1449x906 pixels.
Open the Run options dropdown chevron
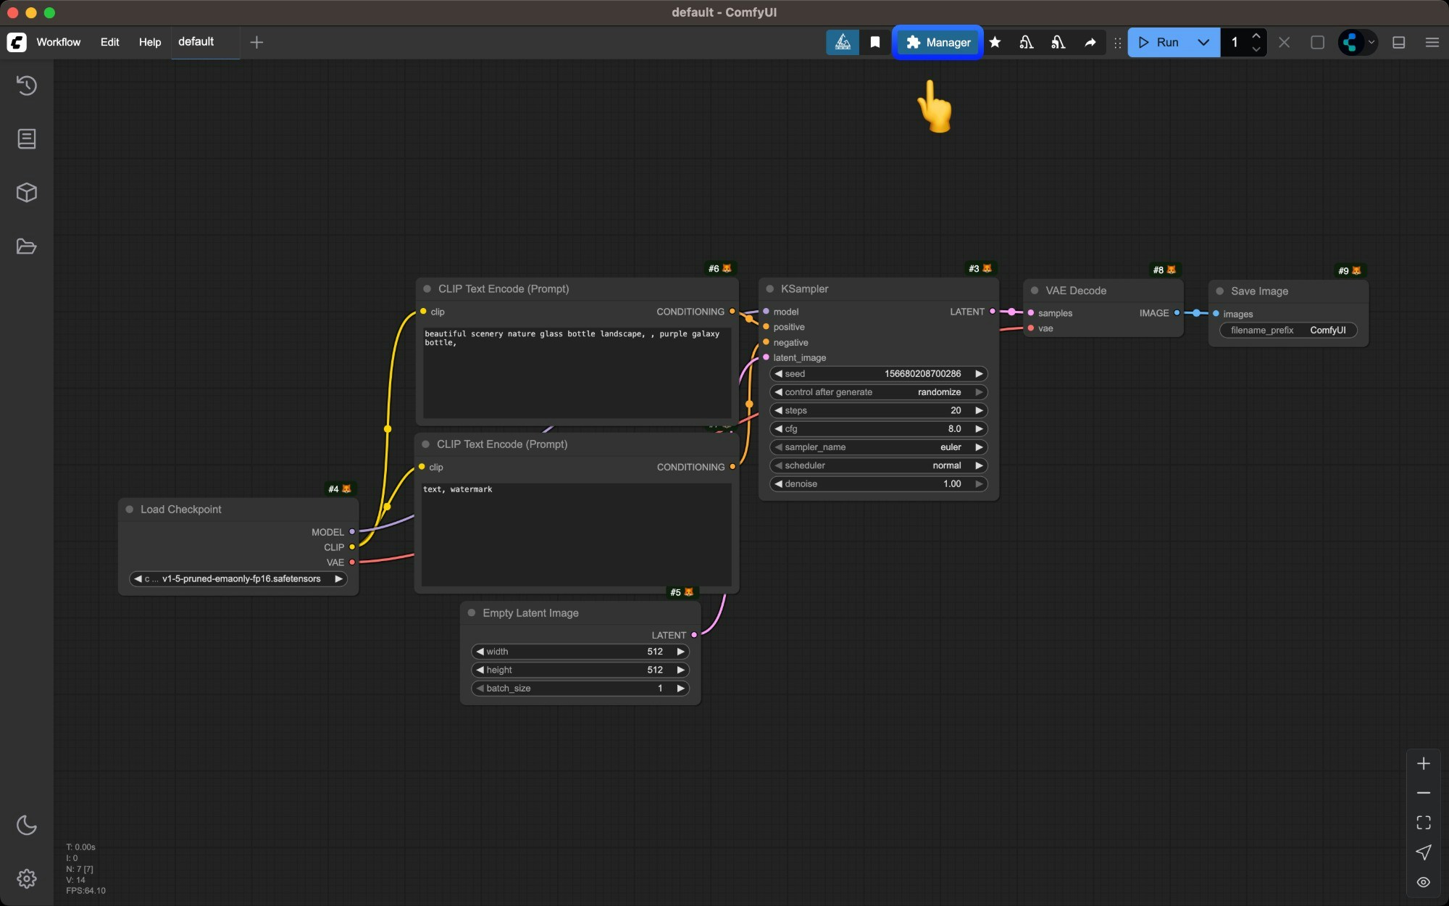[1203, 43]
